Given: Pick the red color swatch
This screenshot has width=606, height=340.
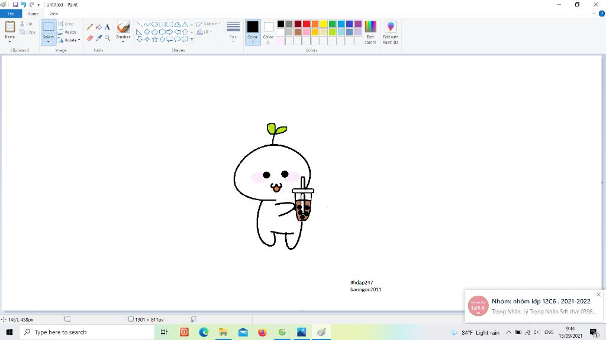Looking at the screenshot, I should [x=307, y=24].
